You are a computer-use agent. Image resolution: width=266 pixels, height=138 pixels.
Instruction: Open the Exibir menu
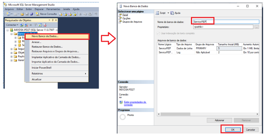[x=29, y=9]
